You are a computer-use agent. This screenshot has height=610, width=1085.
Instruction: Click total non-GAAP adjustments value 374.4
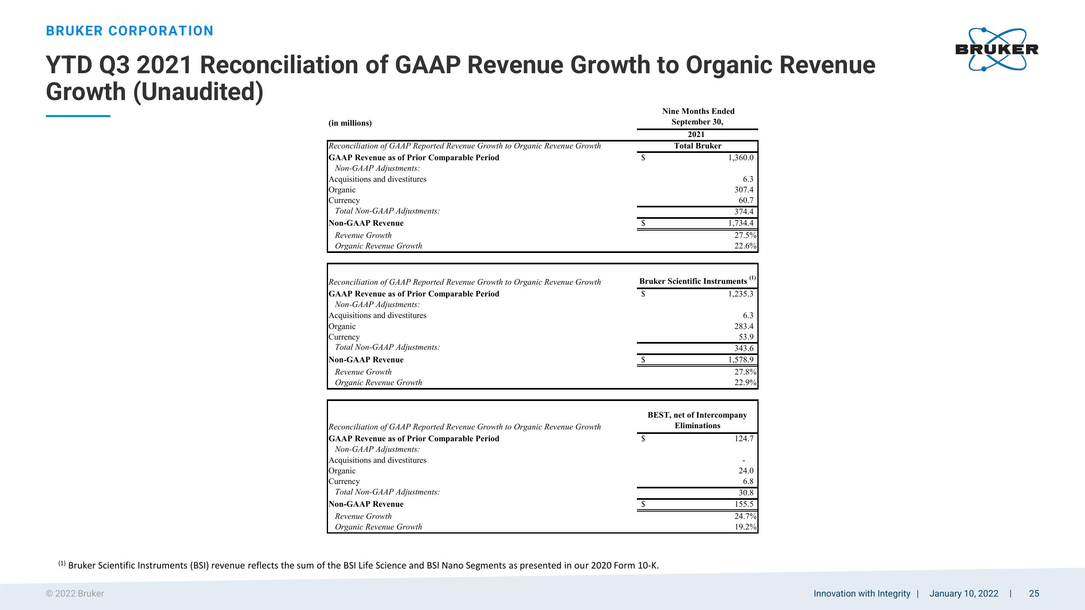pos(744,212)
